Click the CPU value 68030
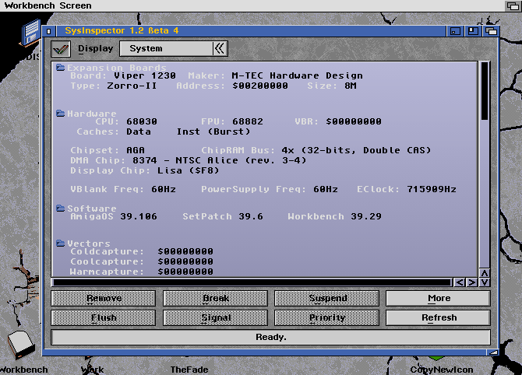522x375 pixels. tap(142, 121)
